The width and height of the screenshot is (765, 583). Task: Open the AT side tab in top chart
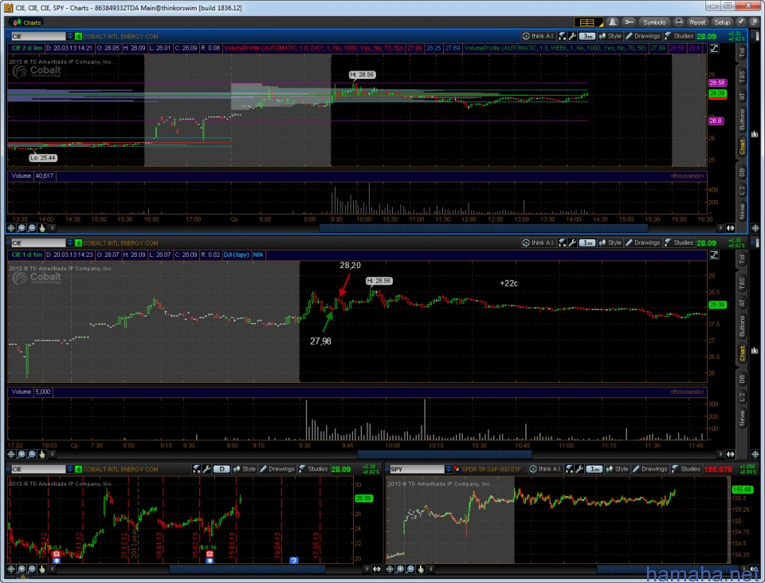coord(742,97)
